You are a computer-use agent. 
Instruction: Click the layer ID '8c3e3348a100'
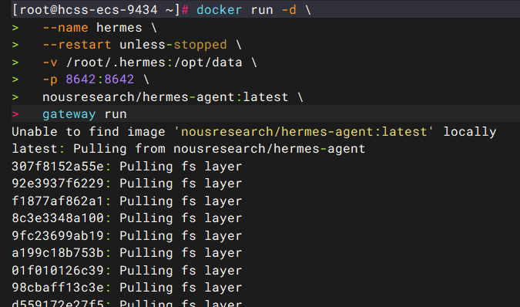(x=58, y=218)
